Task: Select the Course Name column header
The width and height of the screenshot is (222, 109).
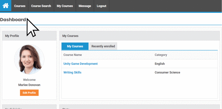Action: tap(73, 55)
